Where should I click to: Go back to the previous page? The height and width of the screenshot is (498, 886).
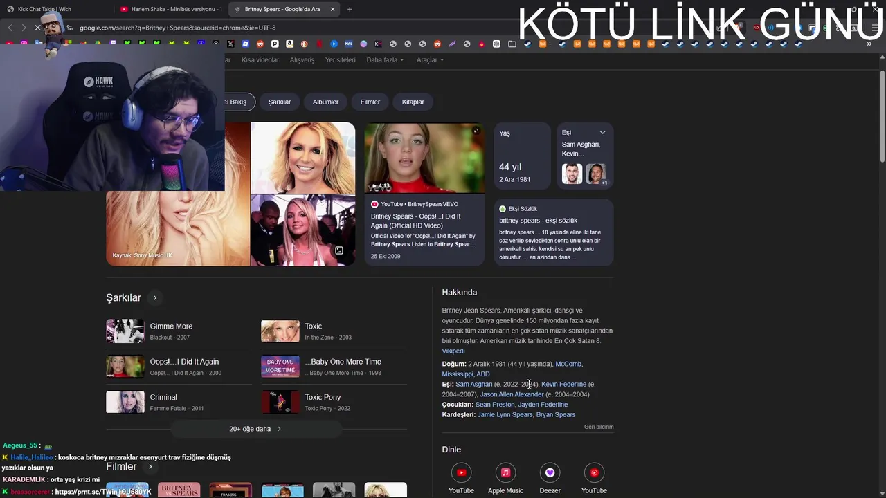coord(10,28)
